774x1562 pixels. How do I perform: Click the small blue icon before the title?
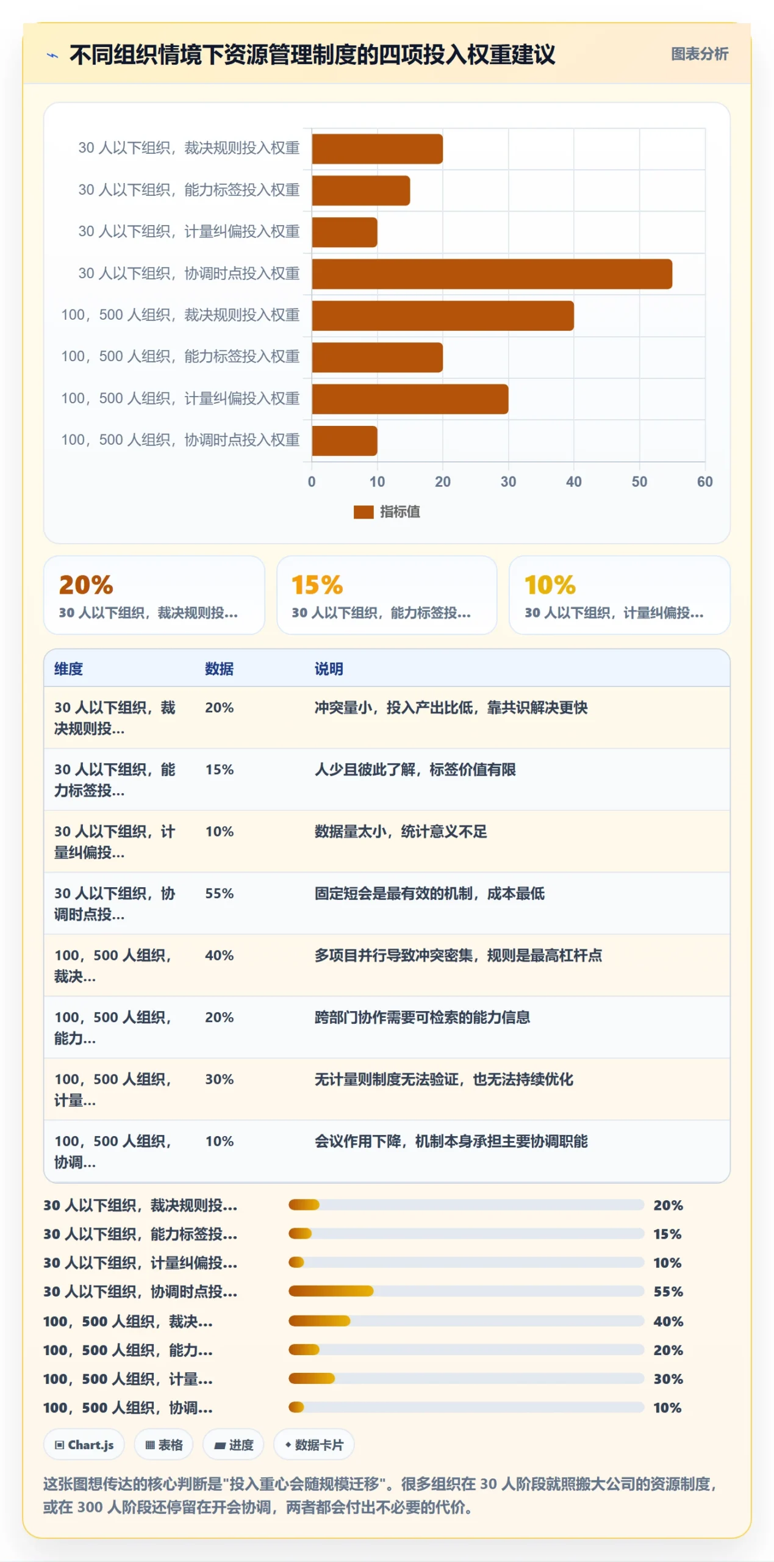[x=53, y=56]
